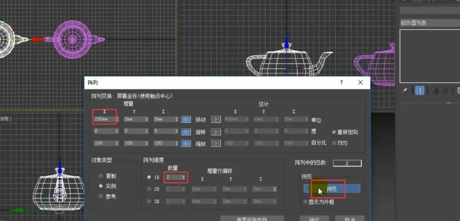Select the teapot in bottom-left viewport
Image resolution: width=460 pixels, height=221 pixels.
click(x=59, y=190)
